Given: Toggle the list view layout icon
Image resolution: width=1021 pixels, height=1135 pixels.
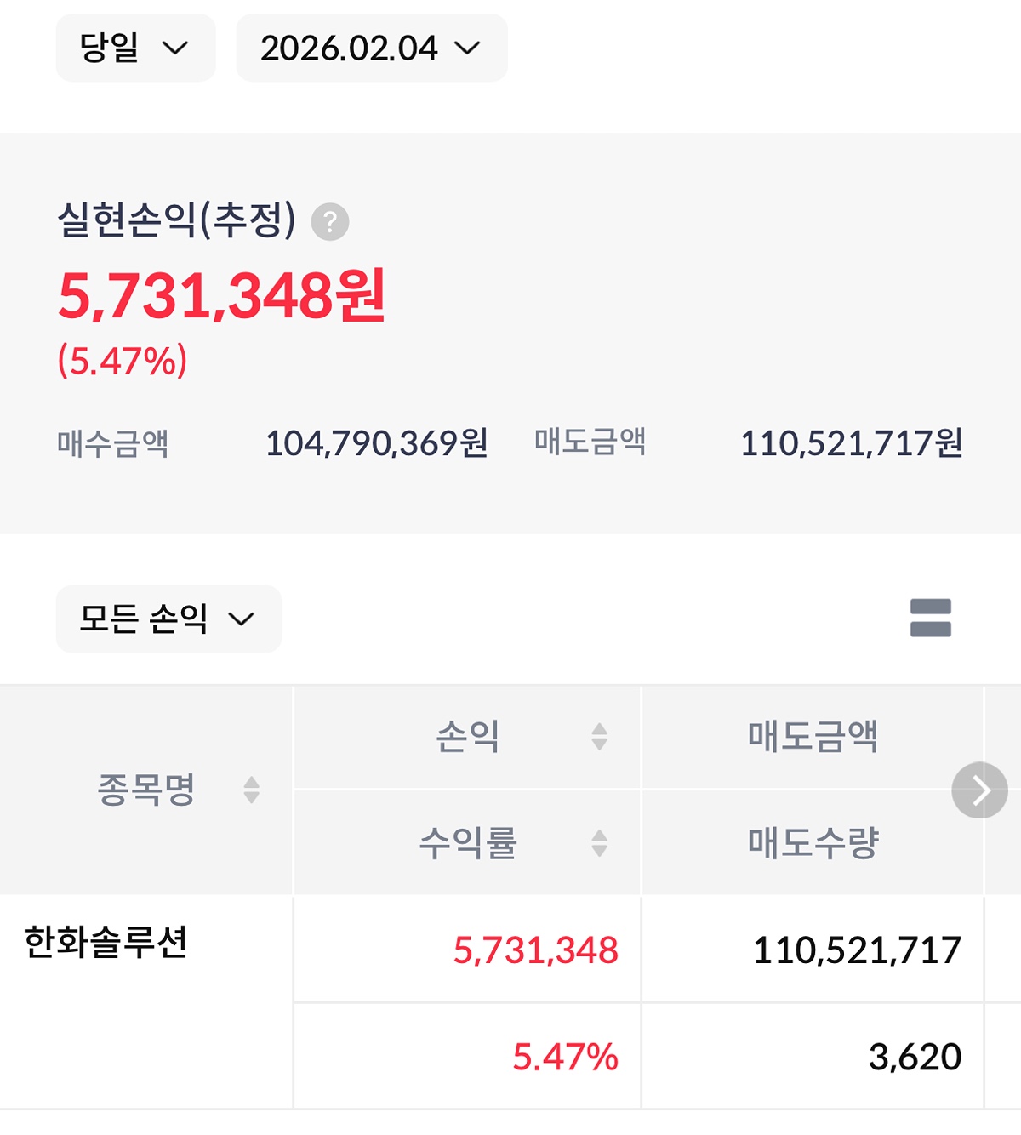Looking at the screenshot, I should (x=930, y=618).
